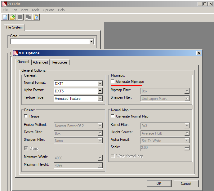Toggle the Clamp checkbox
Image resolution: width=214 pixels, height=191 pixels.
(x=26, y=148)
